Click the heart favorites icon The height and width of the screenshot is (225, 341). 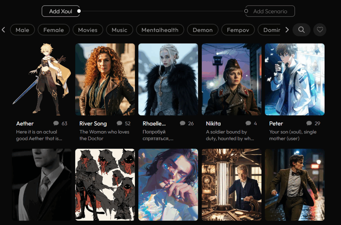click(320, 30)
